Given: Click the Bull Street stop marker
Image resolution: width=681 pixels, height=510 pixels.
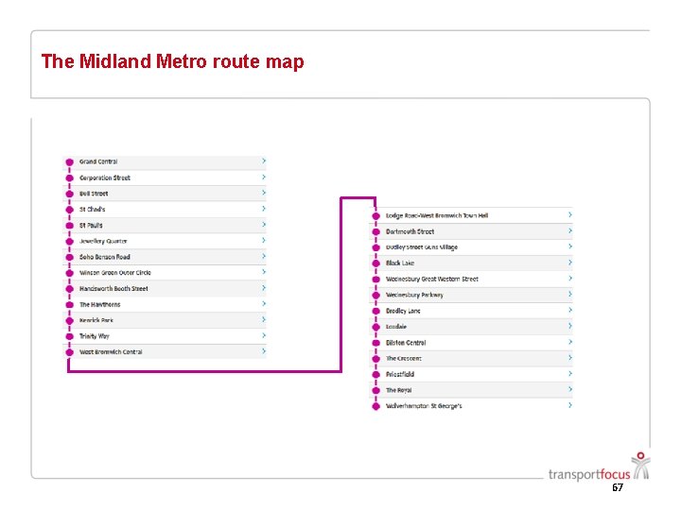Looking at the screenshot, I should click(x=69, y=194).
